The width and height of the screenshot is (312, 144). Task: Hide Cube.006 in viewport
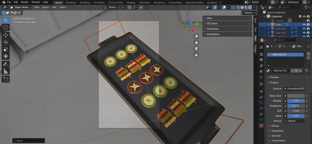pos(304,33)
